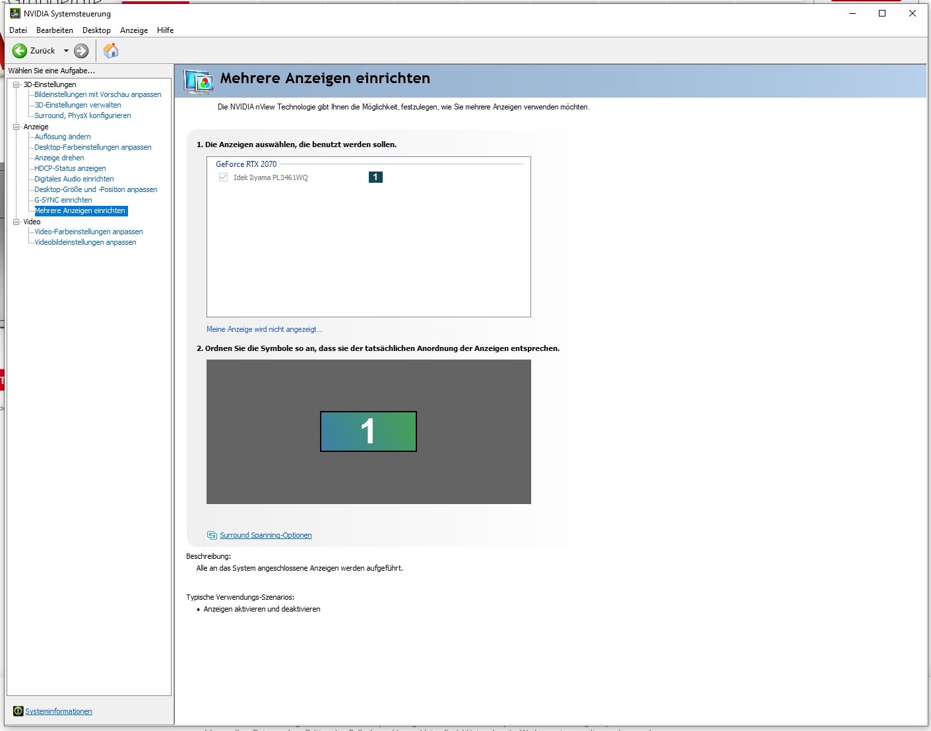Select Mehrere Anzeigen einrichten in the tree
The height and width of the screenshot is (731, 931).
coord(80,210)
